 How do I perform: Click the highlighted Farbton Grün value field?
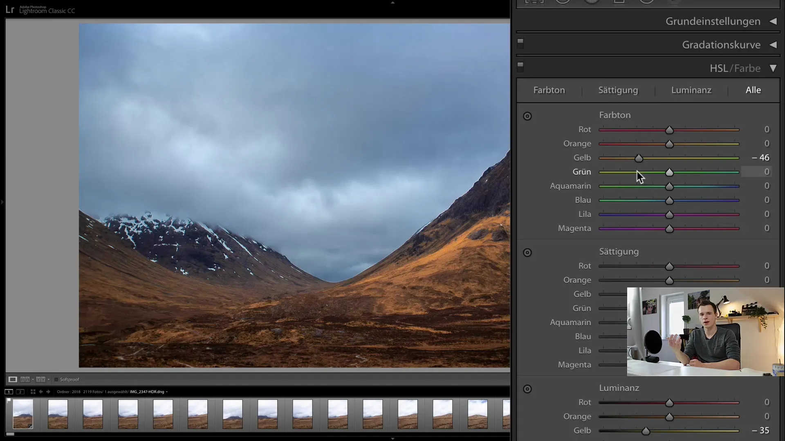point(756,172)
